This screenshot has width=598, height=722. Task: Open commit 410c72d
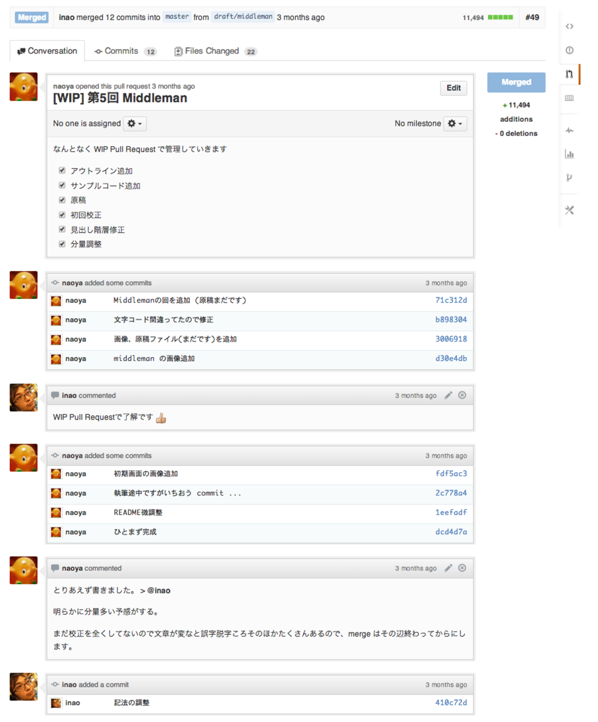point(451,703)
